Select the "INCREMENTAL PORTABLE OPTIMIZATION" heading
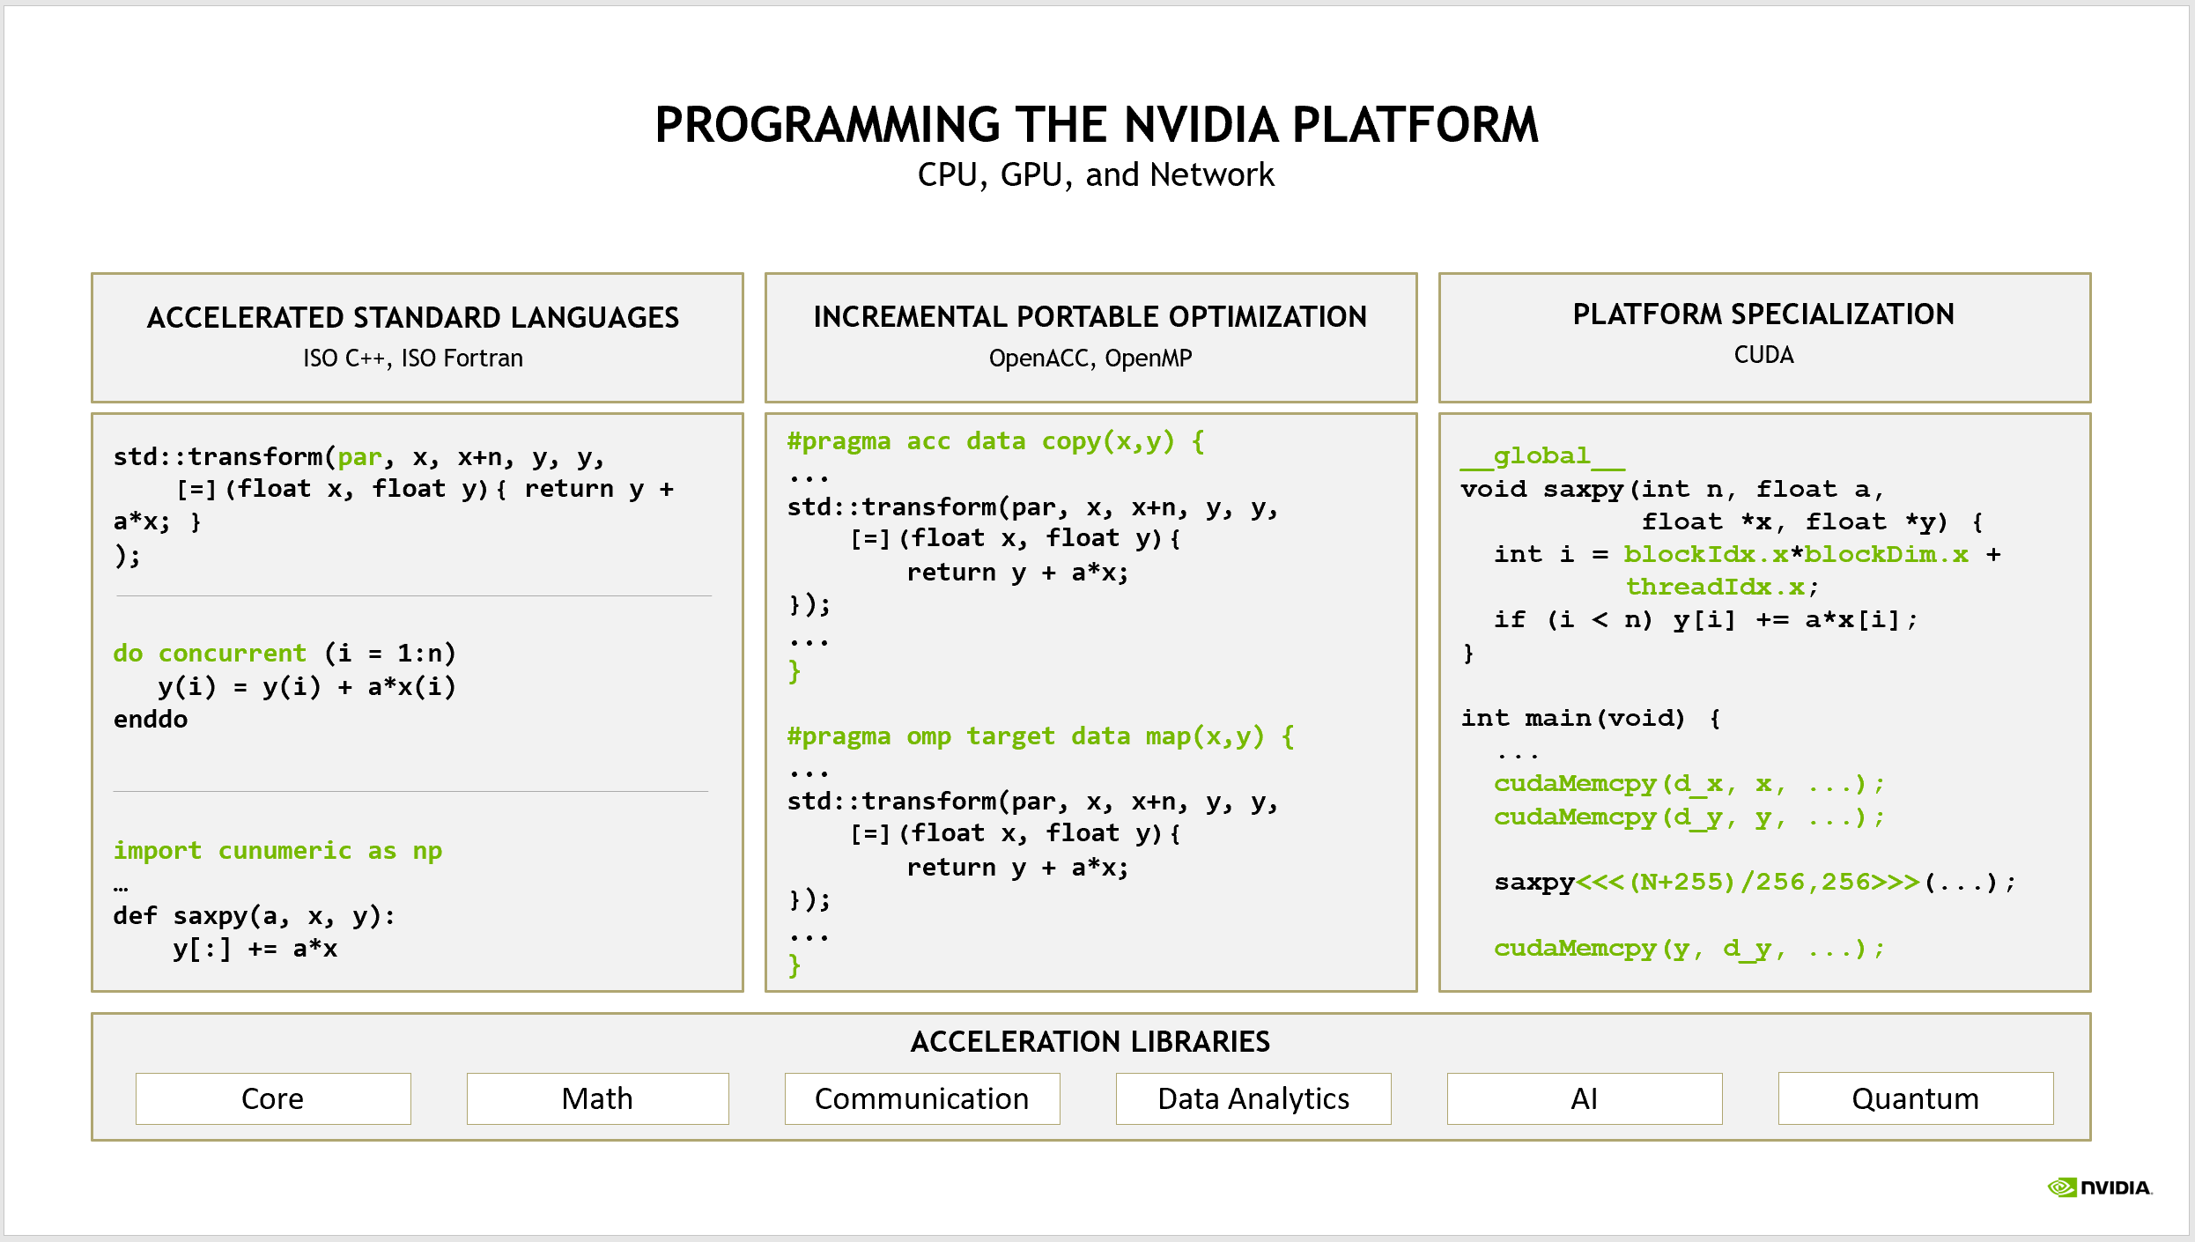The image size is (2195, 1242). coord(1090,316)
